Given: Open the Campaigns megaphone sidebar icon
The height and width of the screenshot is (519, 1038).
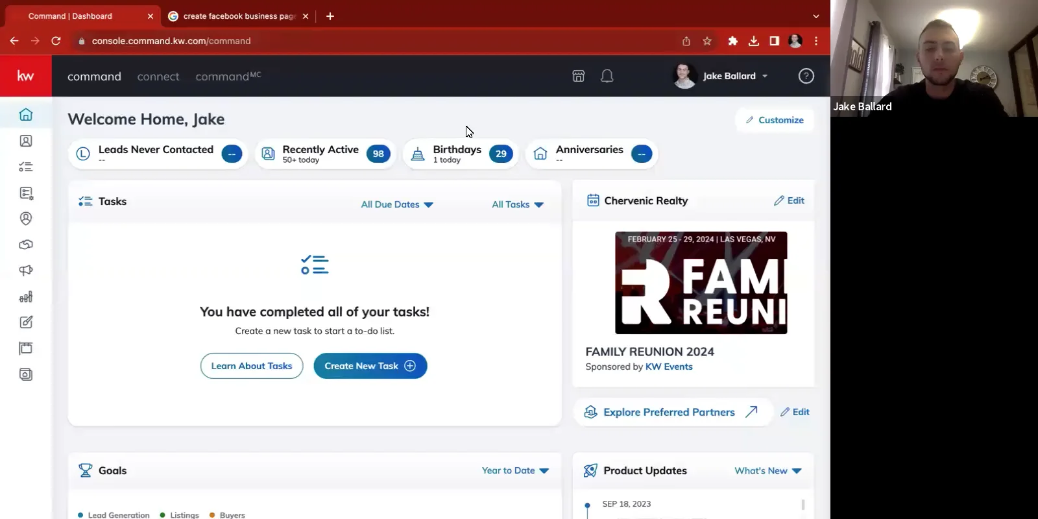Looking at the screenshot, I should click(26, 271).
